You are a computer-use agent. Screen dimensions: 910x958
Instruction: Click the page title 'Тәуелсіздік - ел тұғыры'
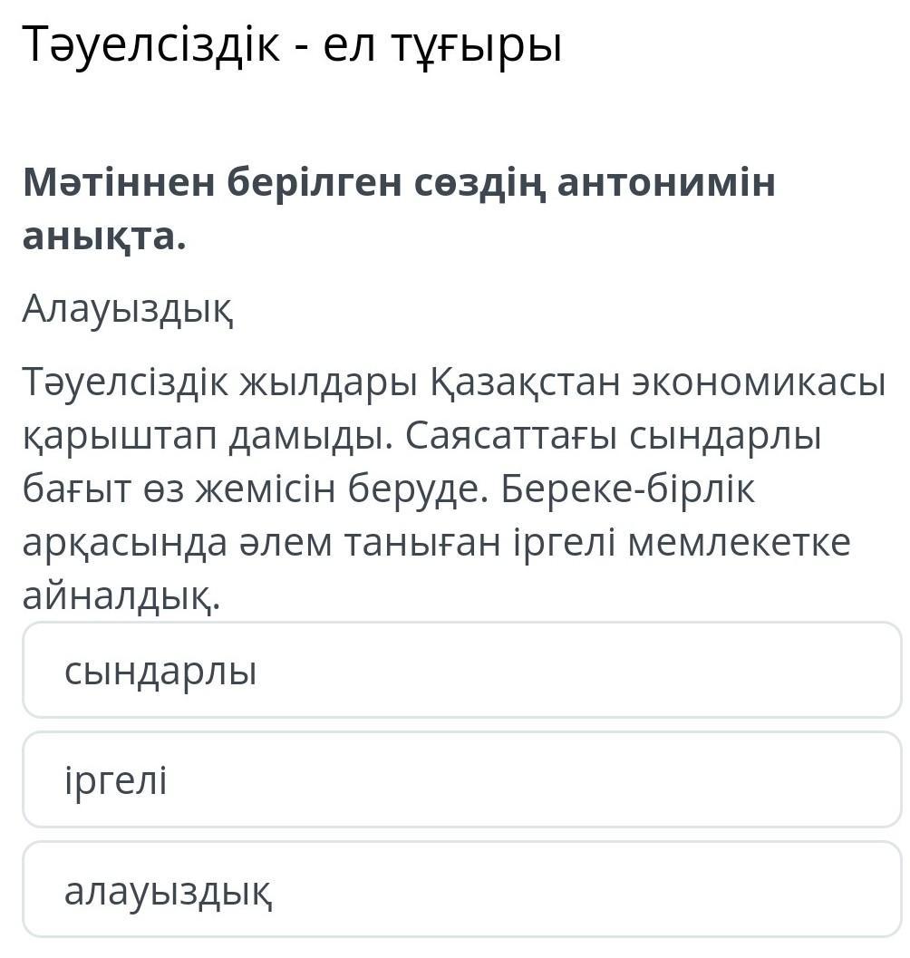click(292, 45)
